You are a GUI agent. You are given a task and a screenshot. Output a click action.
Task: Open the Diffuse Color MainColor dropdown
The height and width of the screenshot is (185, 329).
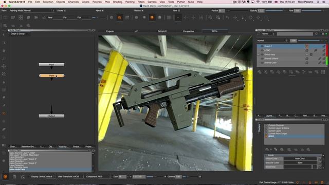coord(300,159)
